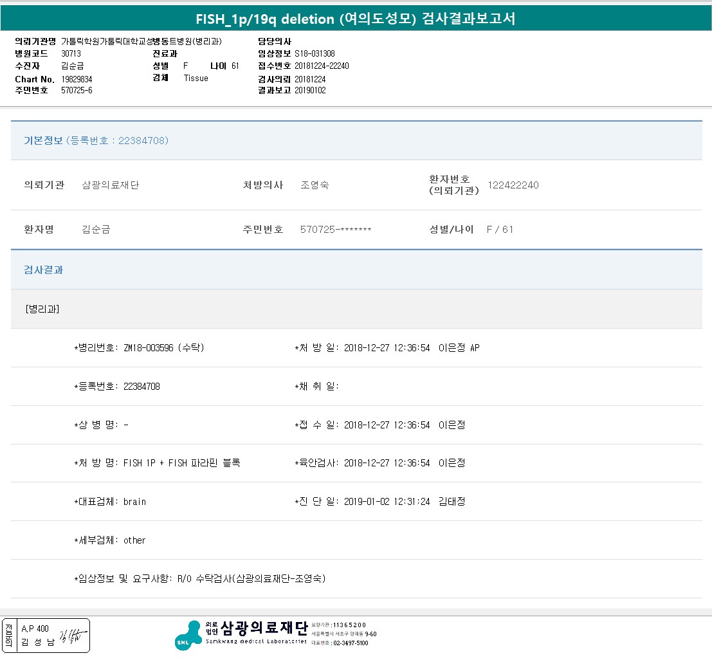This screenshot has height=660, width=712.
Task: Click the pathology number ZM18-003596
Action: (150, 348)
